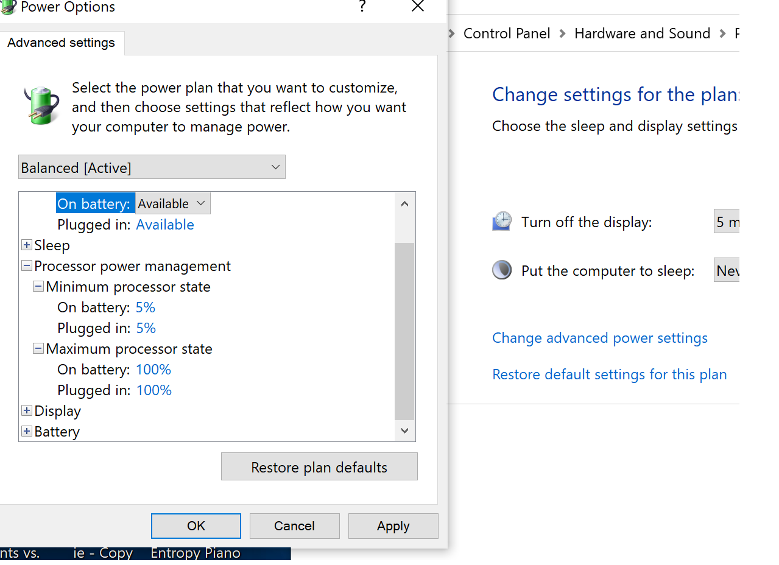This screenshot has width=779, height=565.
Task: Collapse Minimum processor state node
Action: 38,286
